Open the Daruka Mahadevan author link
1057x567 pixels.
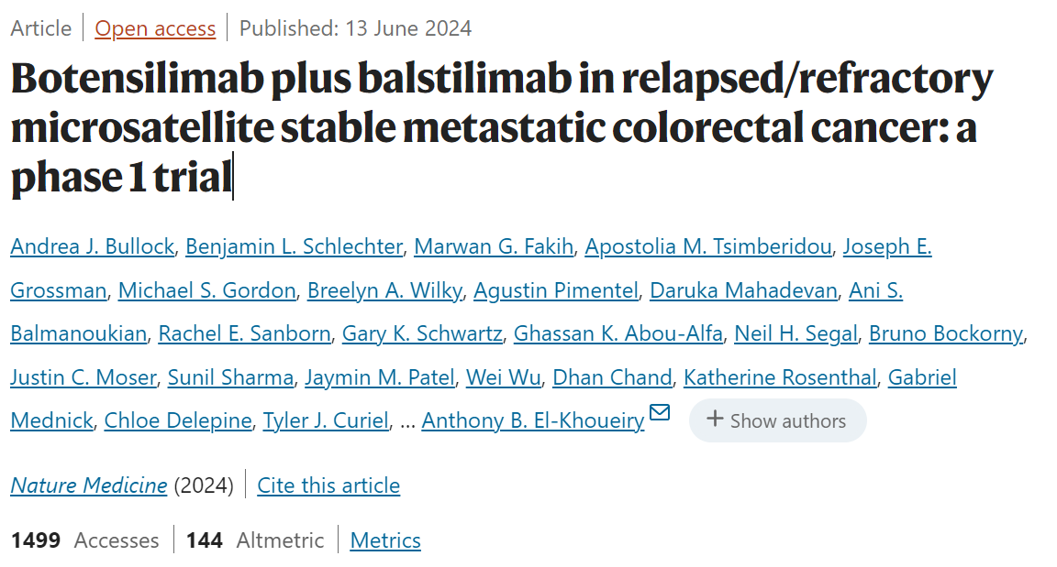743,290
